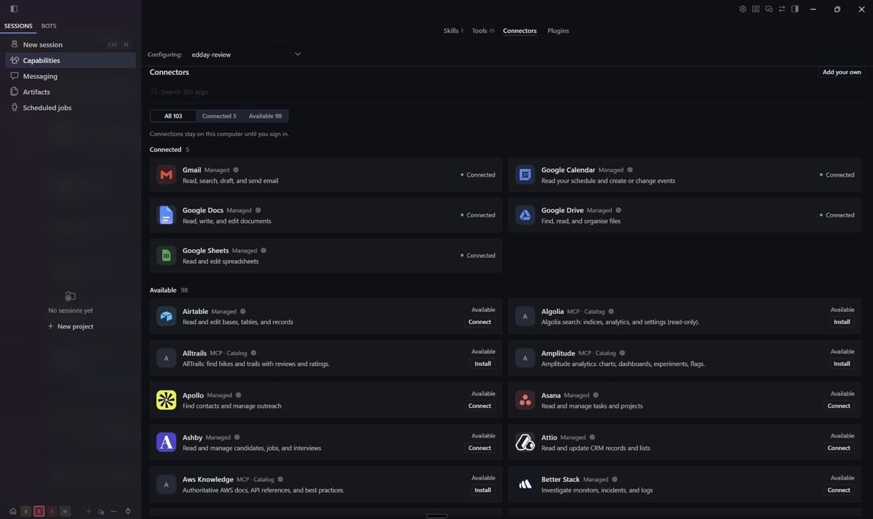This screenshot has height=519, width=873.
Task: Click the Ashby connector icon
Action: (x=167, y=442)
